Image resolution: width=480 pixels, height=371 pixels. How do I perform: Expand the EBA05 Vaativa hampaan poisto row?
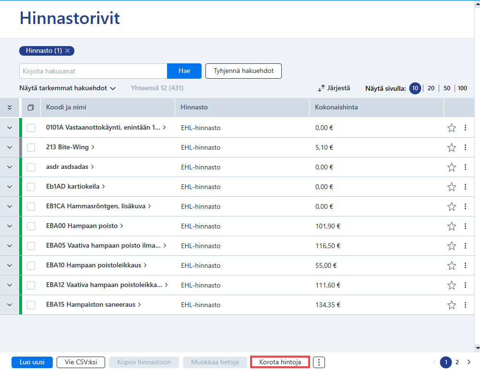click(10, 246)
